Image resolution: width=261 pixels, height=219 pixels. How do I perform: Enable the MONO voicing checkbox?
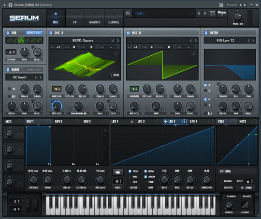221,181
